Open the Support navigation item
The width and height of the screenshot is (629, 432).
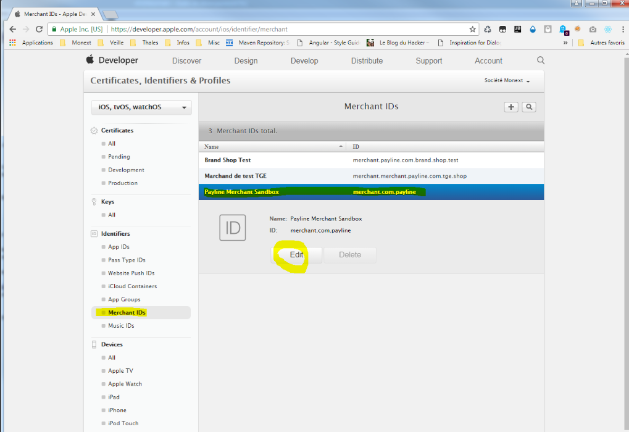(x=429, y=60)
